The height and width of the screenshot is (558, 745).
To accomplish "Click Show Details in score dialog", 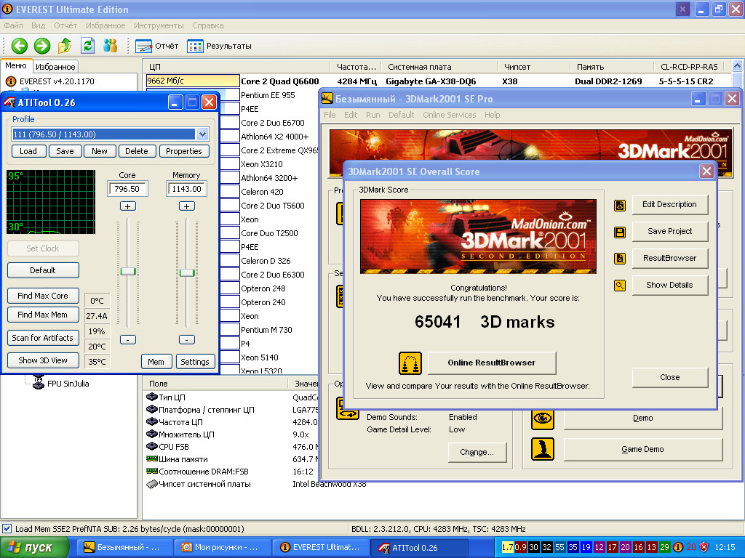I will 669,285.
